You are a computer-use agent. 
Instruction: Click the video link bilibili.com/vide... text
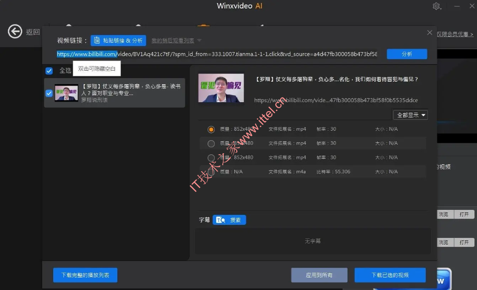[x=336, y=100]
